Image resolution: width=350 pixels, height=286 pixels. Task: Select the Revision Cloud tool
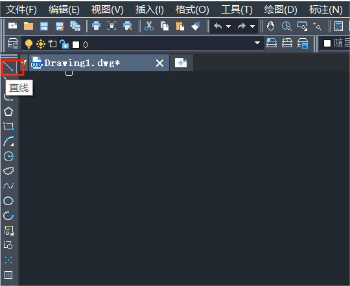(x=8, y=171)
